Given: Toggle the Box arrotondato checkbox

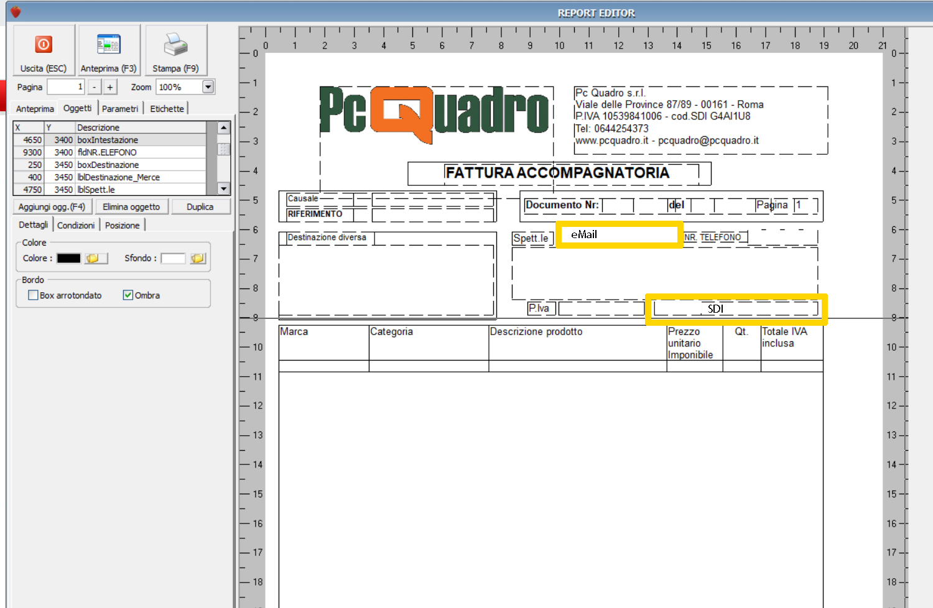Looking at the screenshot, I should click(33, 295).
